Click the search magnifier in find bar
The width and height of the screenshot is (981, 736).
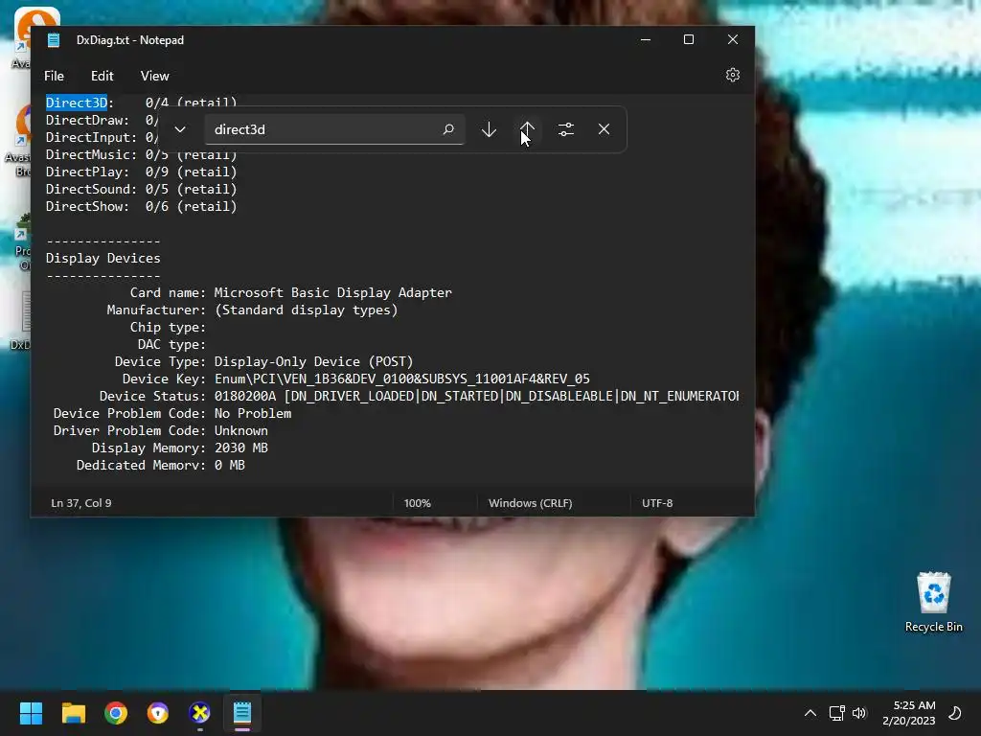click(448, 129)
